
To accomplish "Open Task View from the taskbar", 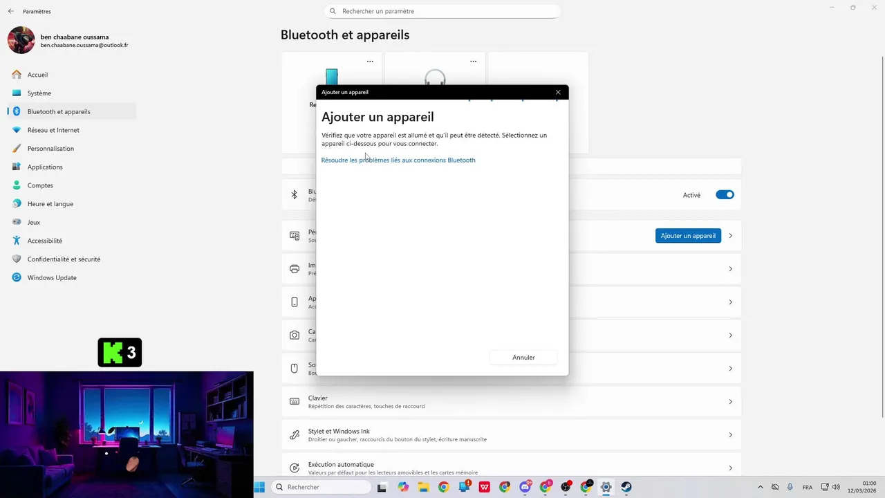I will tap(382, 487).
